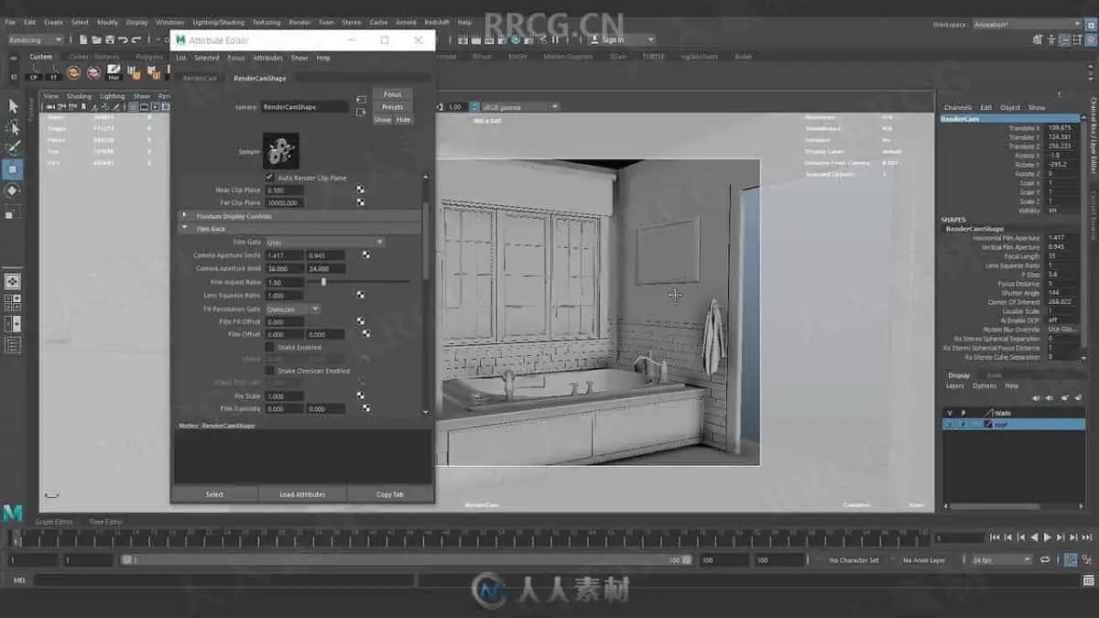Click the map button beside Lens Squeeze Ratio
The width and height of the screenshot is (1099, 618).
361,296
